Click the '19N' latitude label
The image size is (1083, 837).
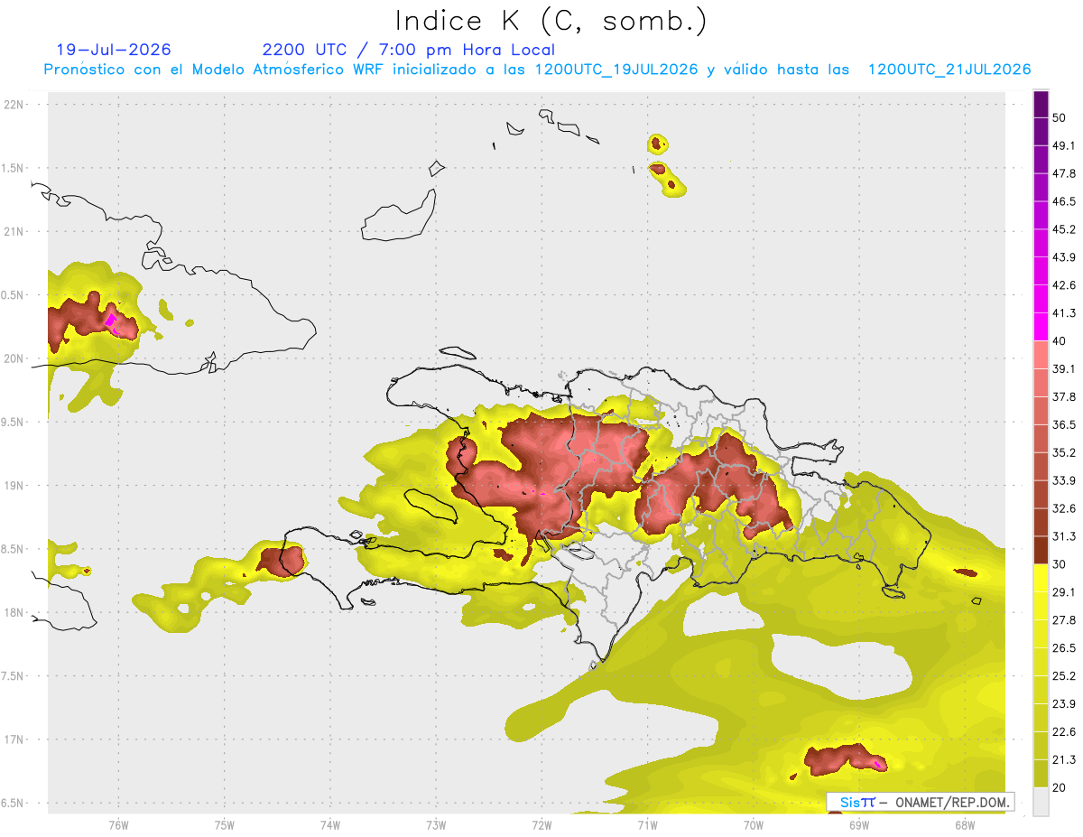tap(15, 486)
